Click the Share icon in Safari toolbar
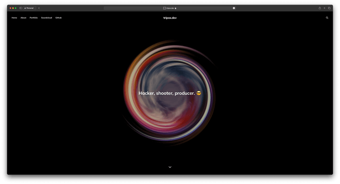 click(319, 8)
